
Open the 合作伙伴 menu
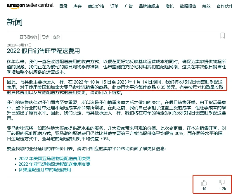224,6
